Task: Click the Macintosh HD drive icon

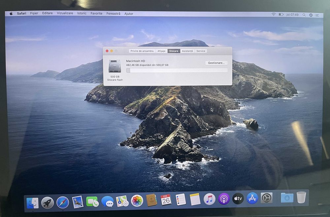Action: pos(115,66)
